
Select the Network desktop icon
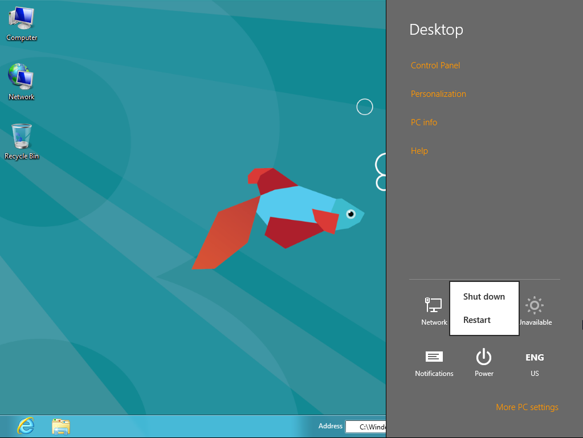(21, 82)
